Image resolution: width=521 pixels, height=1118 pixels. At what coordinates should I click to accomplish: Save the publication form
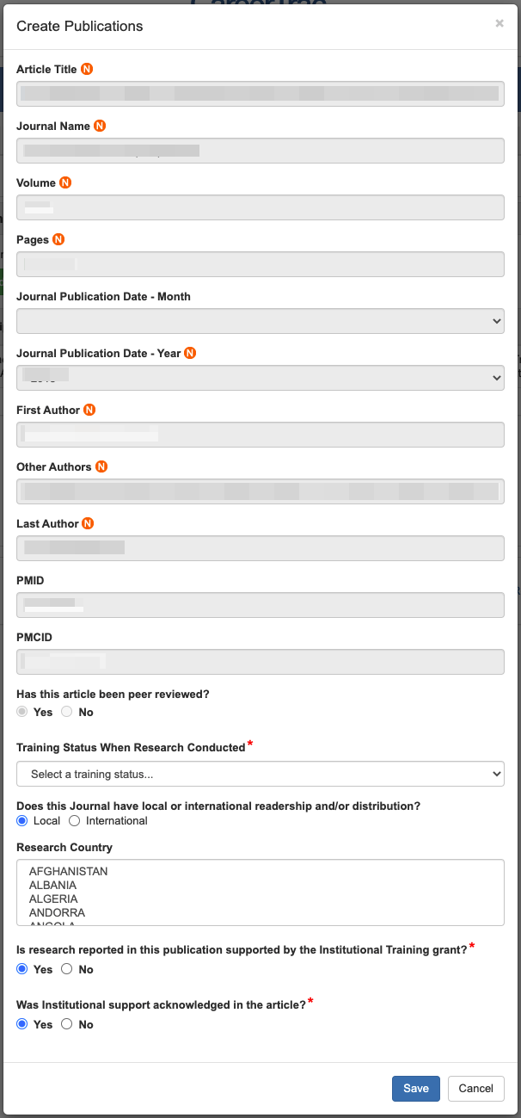point(416,1089)
